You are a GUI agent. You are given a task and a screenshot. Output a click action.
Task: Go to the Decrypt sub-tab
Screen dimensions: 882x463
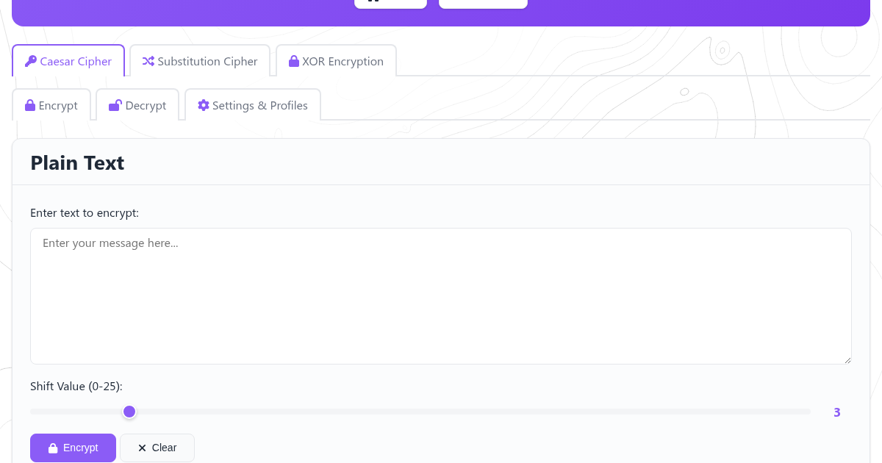coord(137,105)
